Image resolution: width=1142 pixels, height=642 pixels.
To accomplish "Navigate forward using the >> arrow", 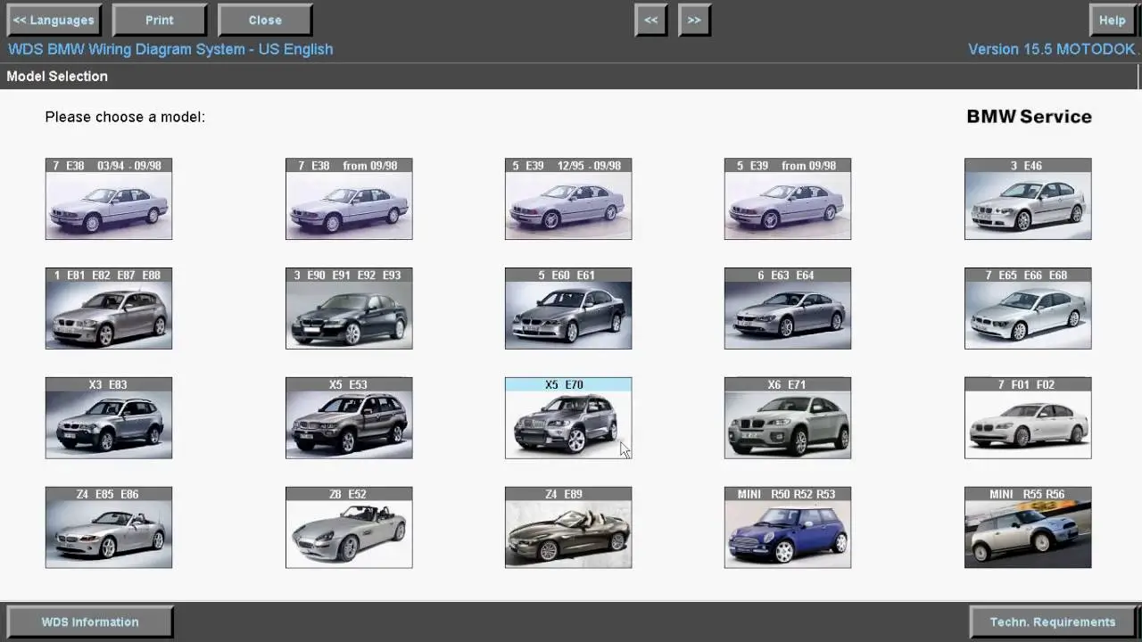I will click(x=694, y=20).
